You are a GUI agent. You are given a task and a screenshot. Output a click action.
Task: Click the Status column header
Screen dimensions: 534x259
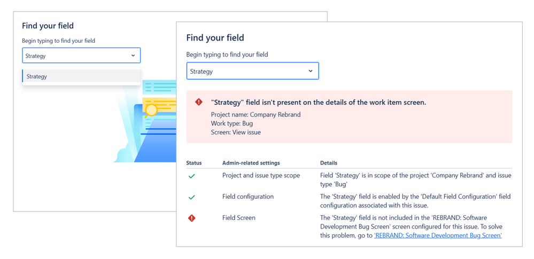tap(194, 163)
